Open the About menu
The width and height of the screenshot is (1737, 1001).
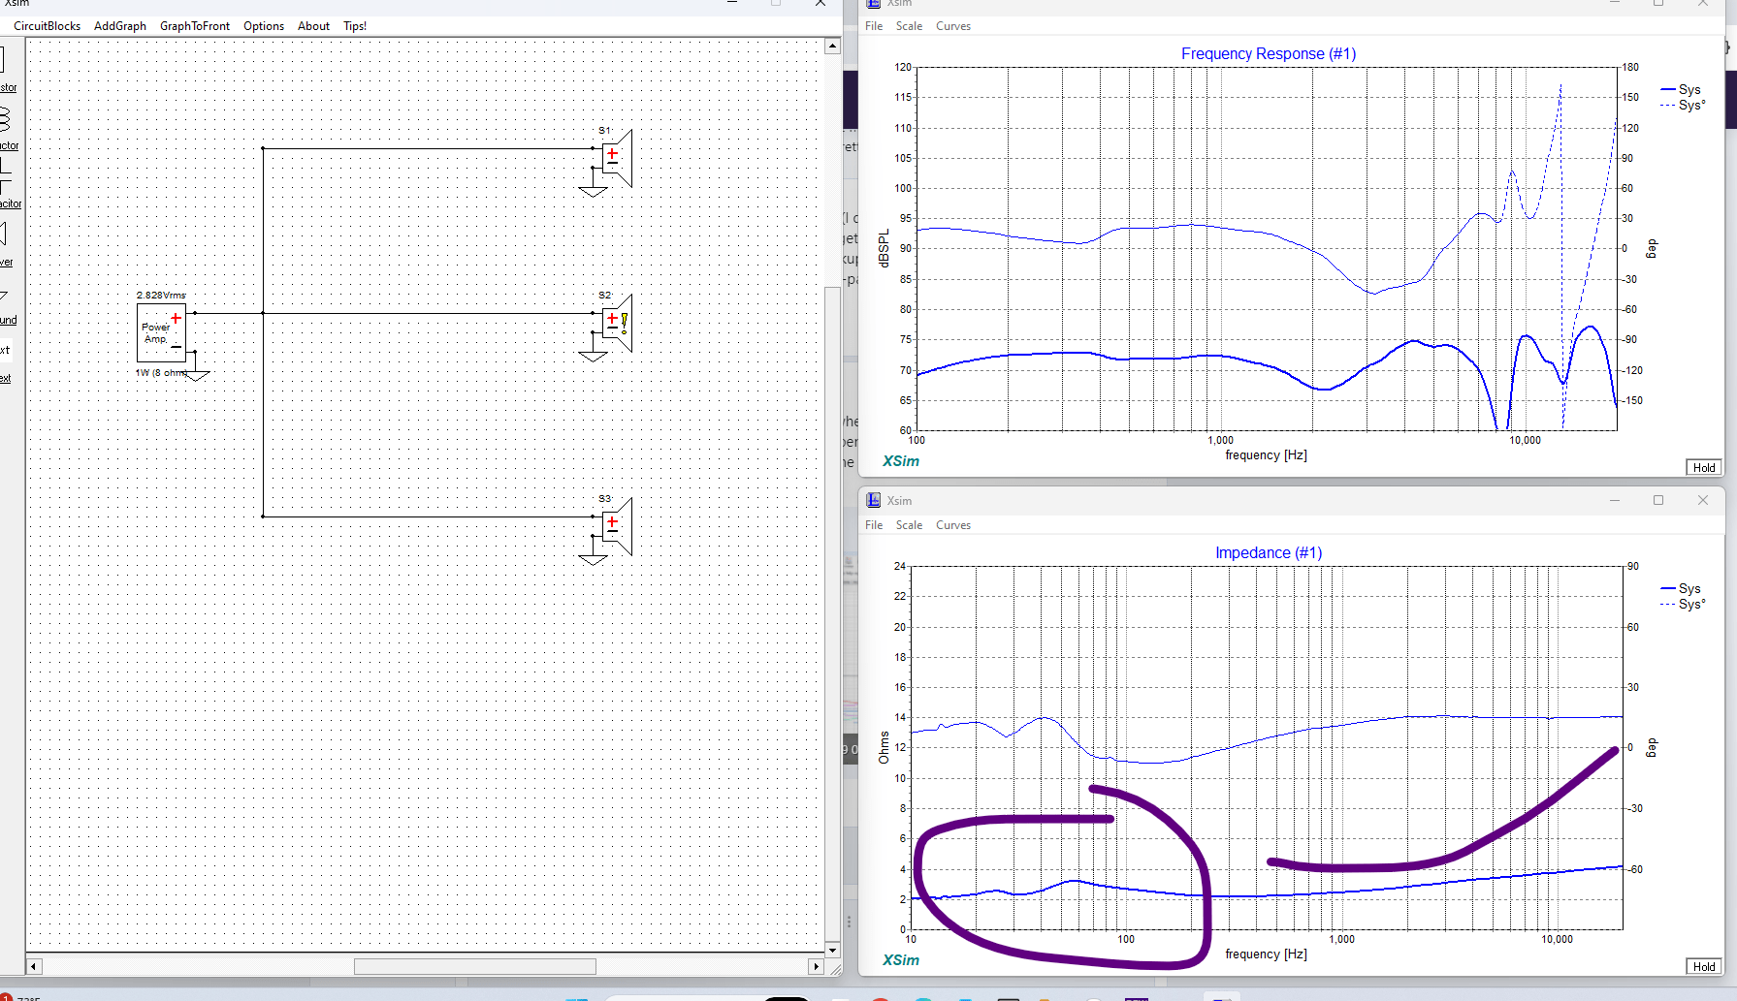[x=313, y=26]
